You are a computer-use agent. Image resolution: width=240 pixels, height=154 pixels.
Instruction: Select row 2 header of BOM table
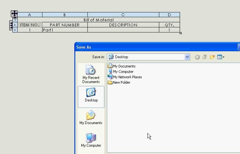pos(15,25)
